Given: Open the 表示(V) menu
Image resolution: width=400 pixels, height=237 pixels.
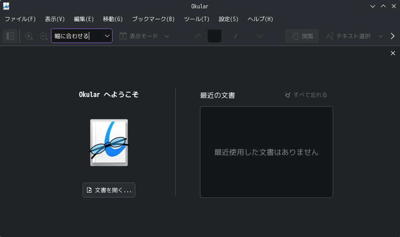Looking at the screenshot, I should click(55, 19).
